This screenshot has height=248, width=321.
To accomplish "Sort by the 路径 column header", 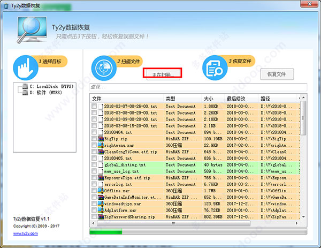I will (x=278, y=99).
